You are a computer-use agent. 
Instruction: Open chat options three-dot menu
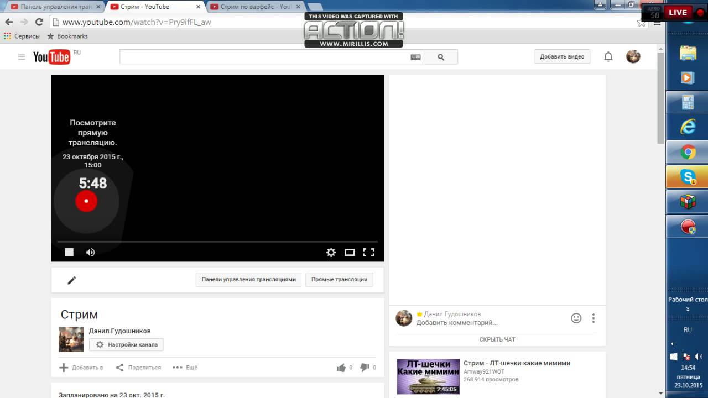pyautogui.click(x=594, y=318)
